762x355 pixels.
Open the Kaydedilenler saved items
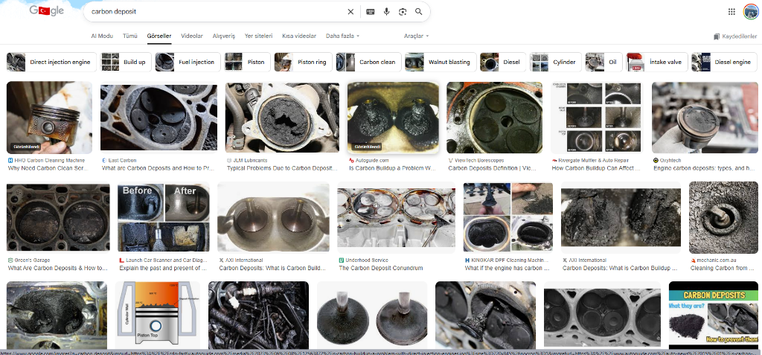pyautogui.click(x=735, y=36)
